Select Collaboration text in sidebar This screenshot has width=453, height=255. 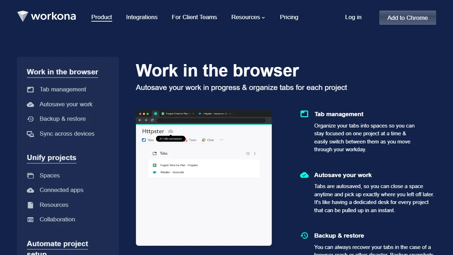(x=57, y=220)
